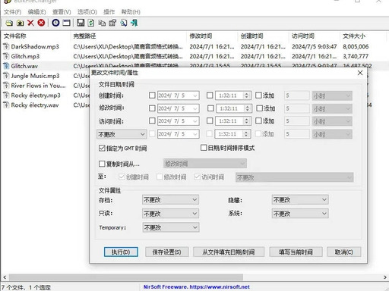Enable the 访问时间 date checkbox
The width and height of the screenshot is (389, 291).
(x=152, y=120)
